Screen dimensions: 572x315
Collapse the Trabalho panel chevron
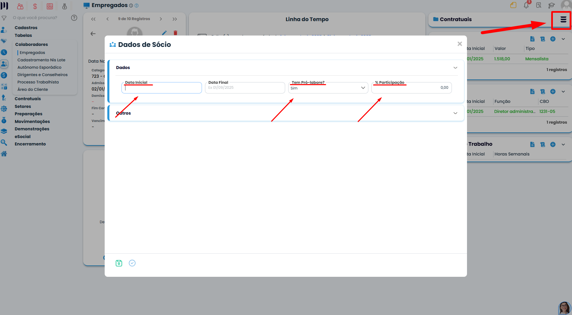563,144
